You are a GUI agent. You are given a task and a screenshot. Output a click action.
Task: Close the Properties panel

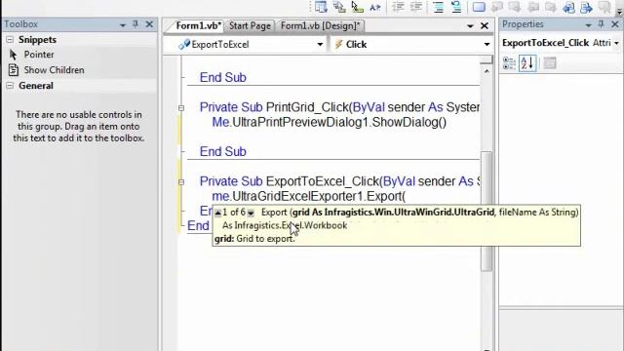point(615,24)
